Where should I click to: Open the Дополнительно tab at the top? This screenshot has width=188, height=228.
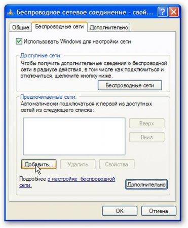109,27
